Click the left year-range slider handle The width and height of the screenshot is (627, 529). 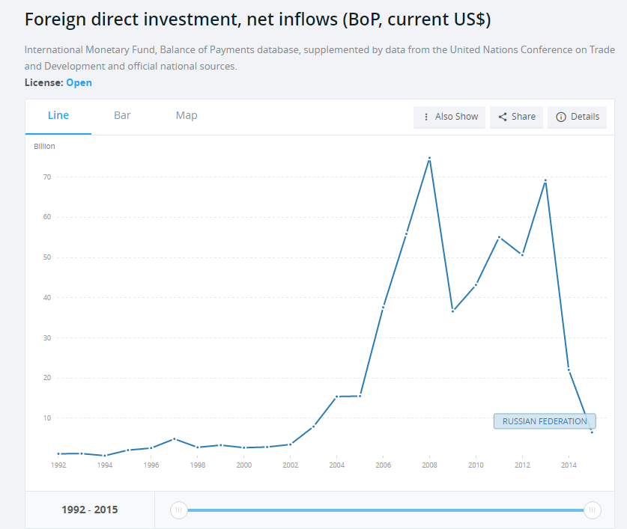(x=178, y=510)
